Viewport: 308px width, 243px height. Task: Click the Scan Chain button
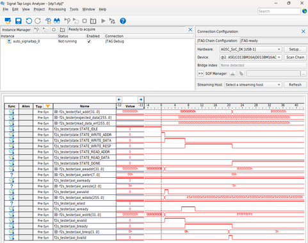pos(295,58)
